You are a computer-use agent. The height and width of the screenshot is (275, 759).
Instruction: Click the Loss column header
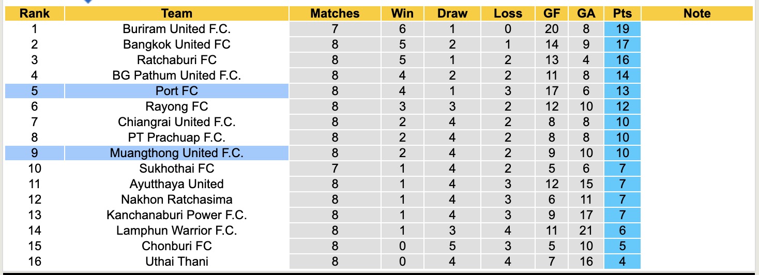point(507,13)
